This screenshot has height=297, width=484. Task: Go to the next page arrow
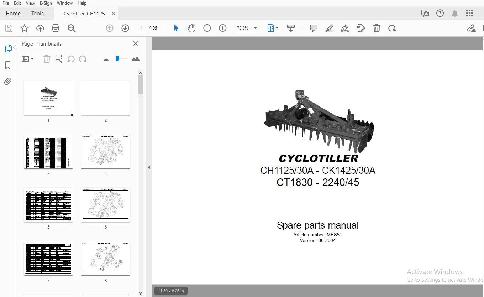(125, 28)
